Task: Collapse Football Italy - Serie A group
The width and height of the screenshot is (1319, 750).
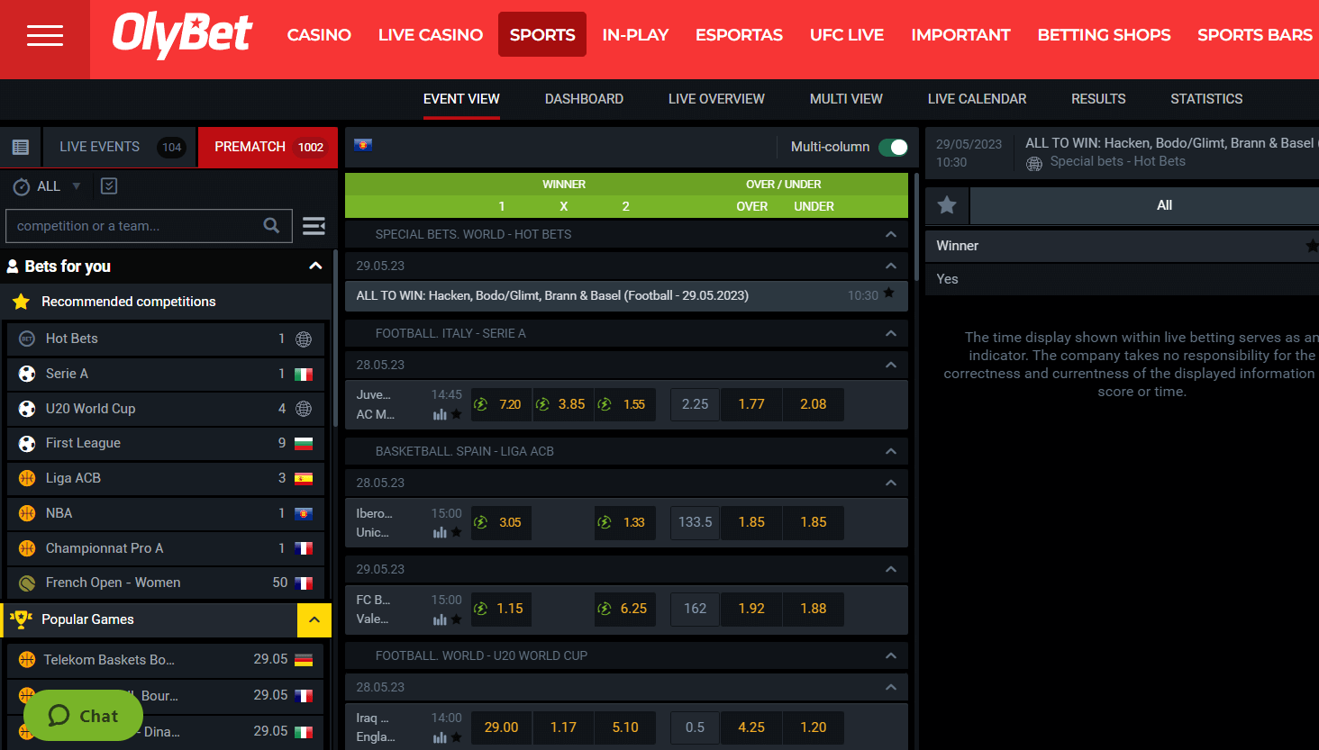Action: coord(891,333)
